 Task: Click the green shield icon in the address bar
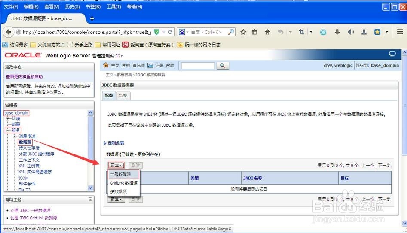pyautogui.click(x=156, y=32)
